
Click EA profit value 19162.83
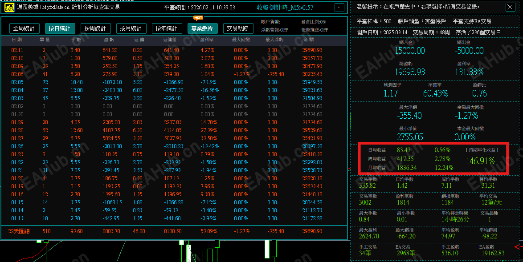pos(493,254)
